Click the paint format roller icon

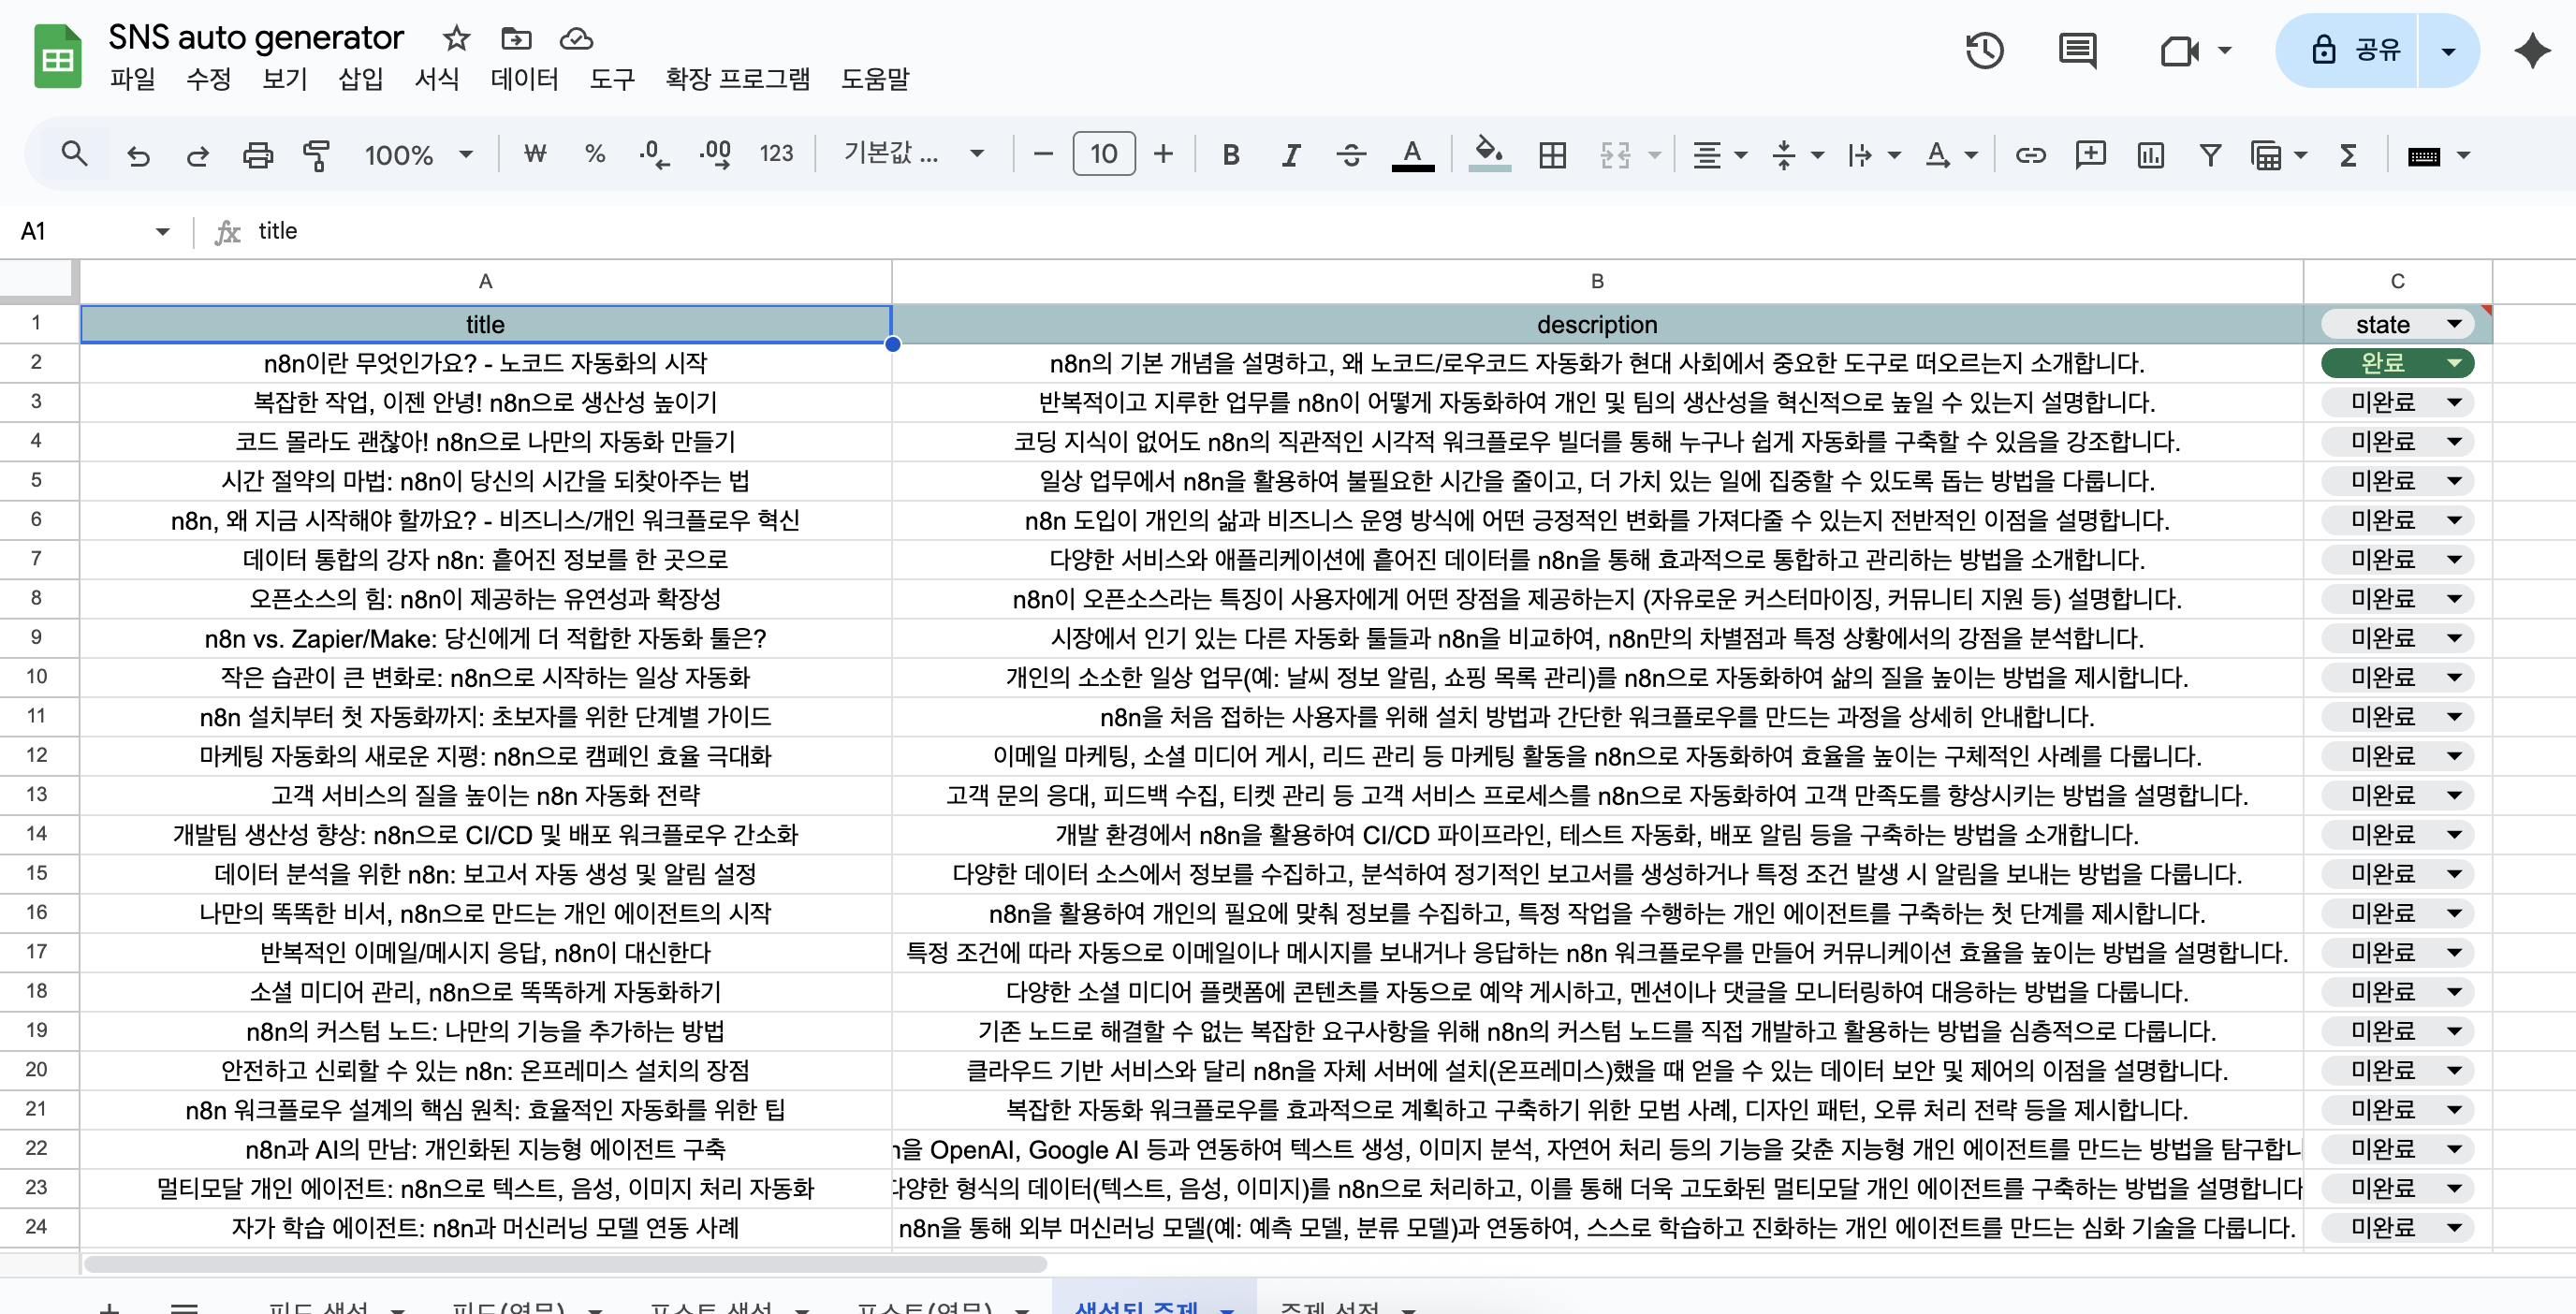pos(316,155)
